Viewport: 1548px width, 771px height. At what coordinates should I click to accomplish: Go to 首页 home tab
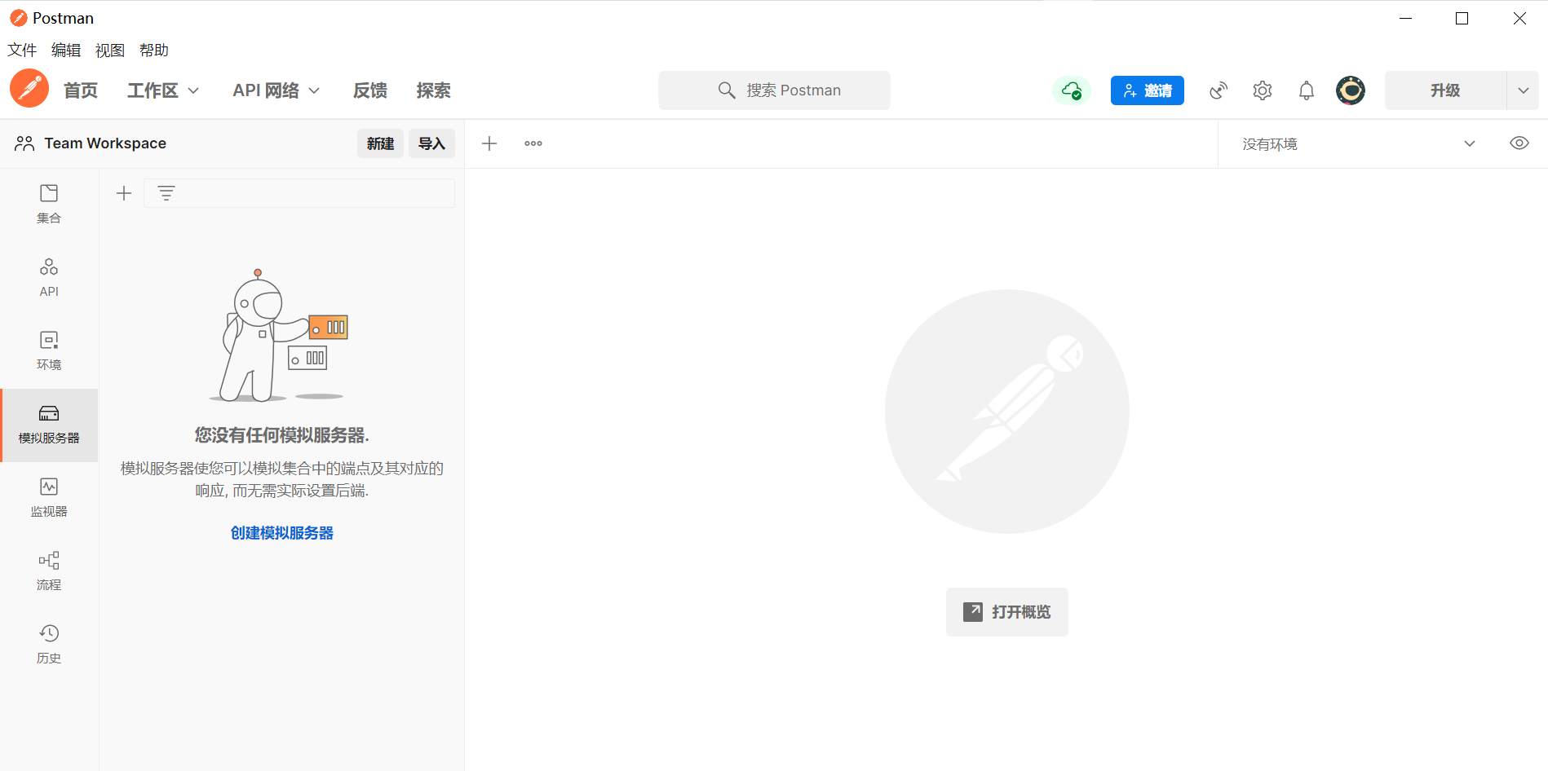tap(81, 90)
